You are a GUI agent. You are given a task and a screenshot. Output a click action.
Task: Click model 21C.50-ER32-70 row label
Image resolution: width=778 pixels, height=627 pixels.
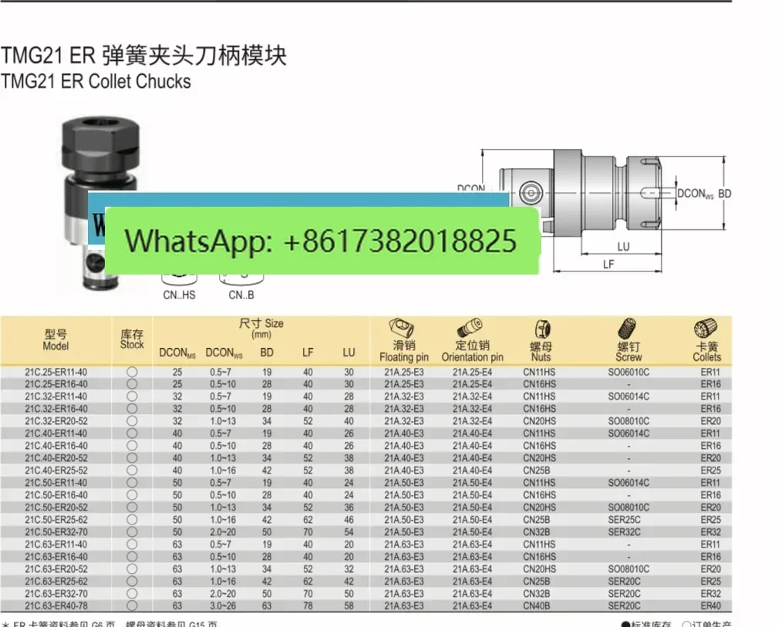56,532
